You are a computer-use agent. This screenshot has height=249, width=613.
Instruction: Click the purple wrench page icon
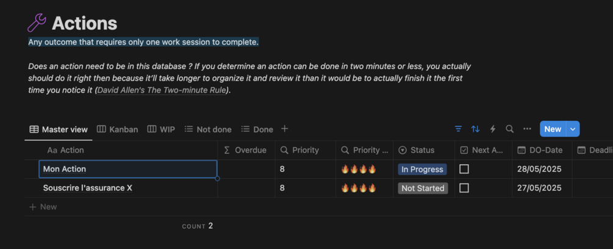tap(37, 24)
